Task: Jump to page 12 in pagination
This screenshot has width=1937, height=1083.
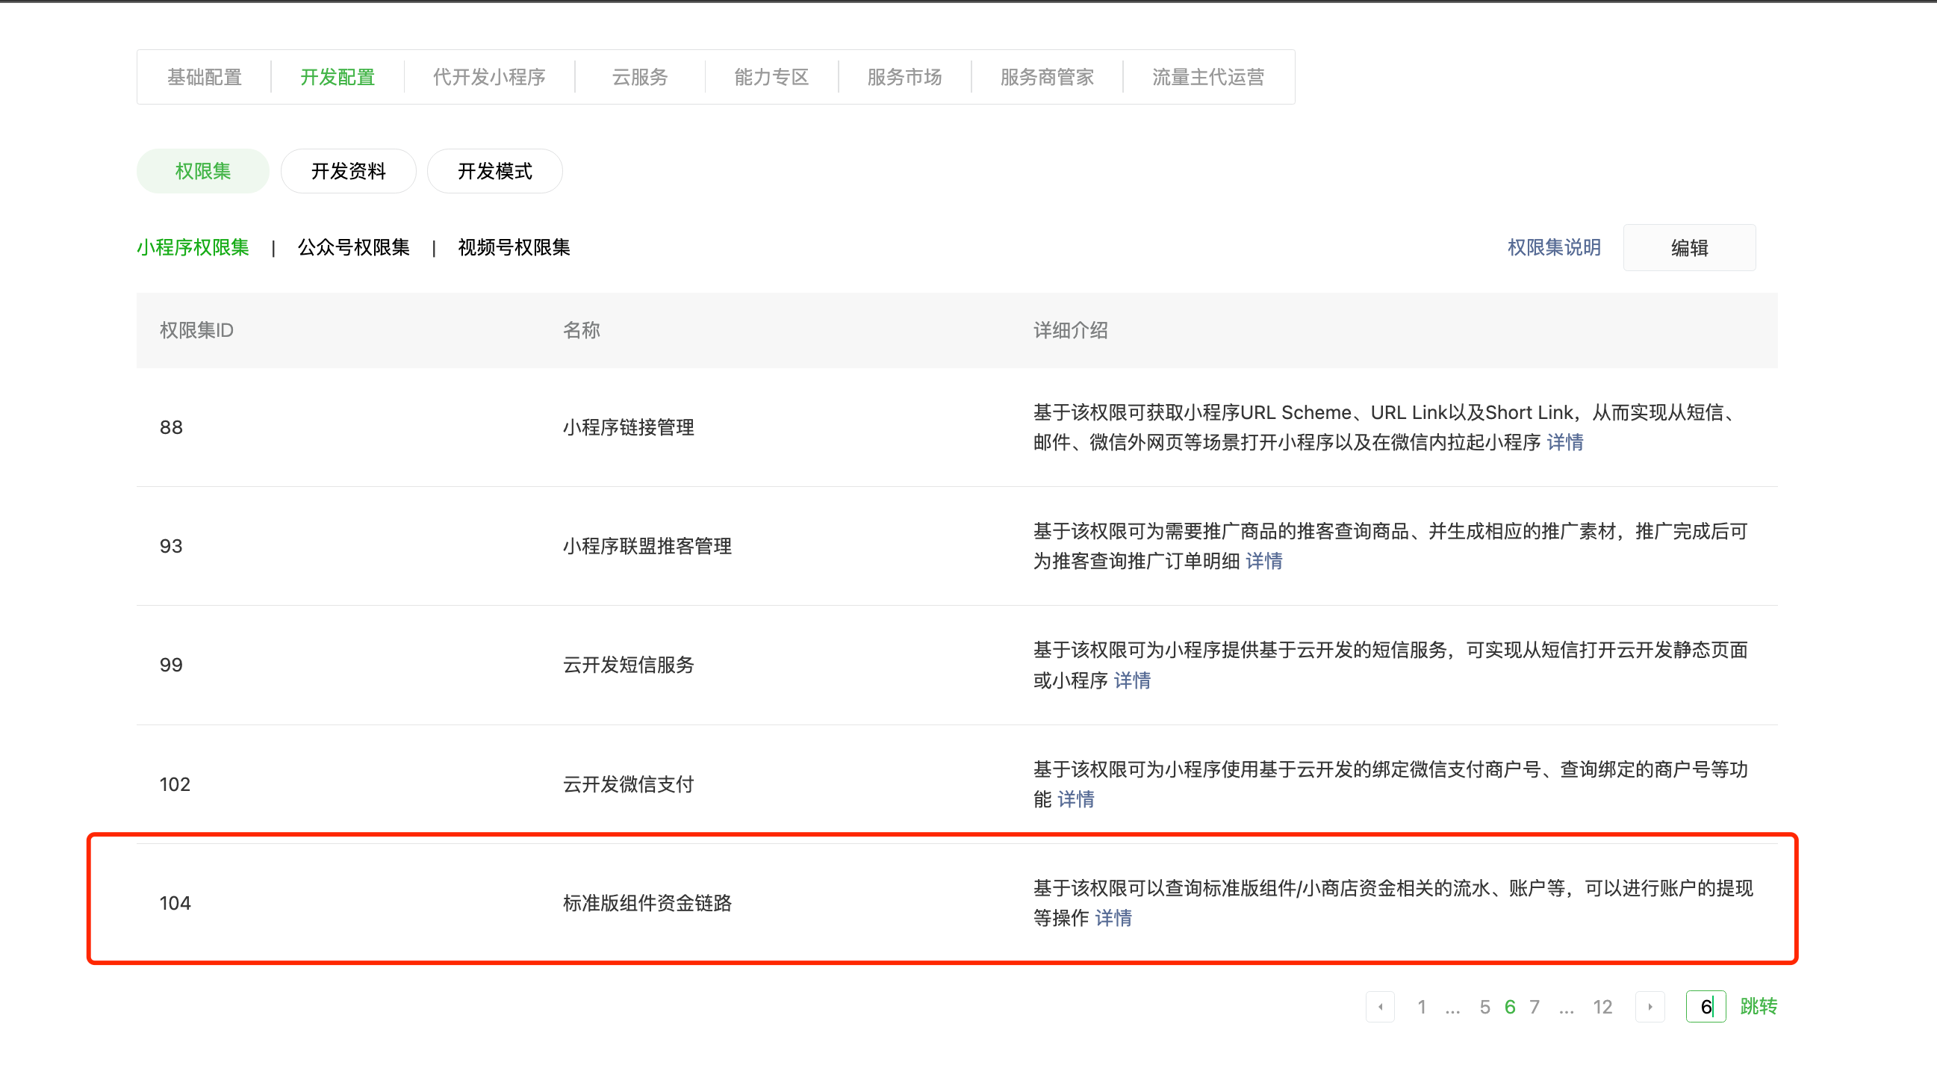Action: (1602, 1007)
